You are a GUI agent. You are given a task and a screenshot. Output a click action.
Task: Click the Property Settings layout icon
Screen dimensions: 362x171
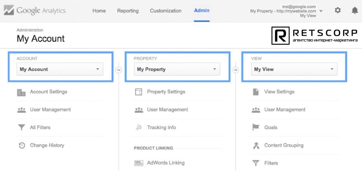coord(138,92)
